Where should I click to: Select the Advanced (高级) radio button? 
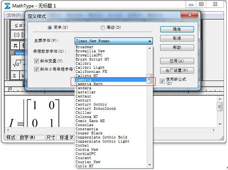point(103,28)
